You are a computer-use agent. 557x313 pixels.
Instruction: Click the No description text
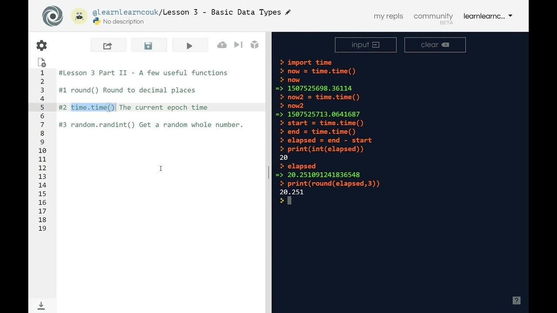(123, 22)
